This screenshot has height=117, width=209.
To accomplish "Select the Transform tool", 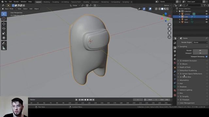I will point(4,38).
